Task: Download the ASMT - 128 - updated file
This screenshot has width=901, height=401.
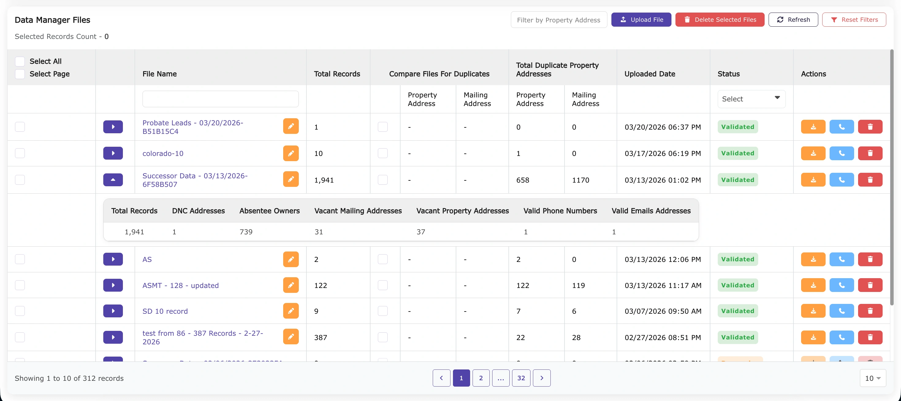Action: tap(813, 285)
